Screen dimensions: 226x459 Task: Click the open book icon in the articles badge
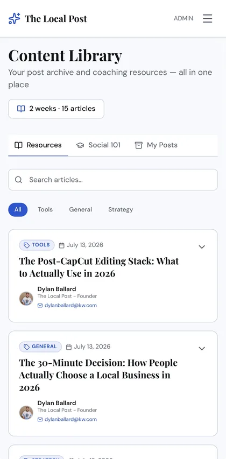coord(21,109)
